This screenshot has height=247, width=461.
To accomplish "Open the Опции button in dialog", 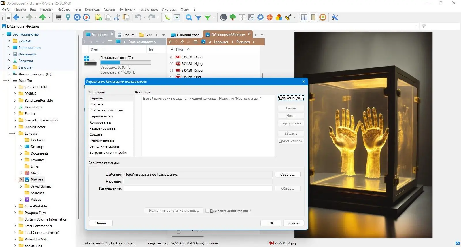I will point(101,223).
